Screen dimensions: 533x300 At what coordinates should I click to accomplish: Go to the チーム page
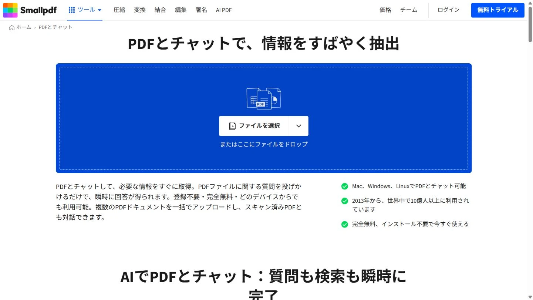(x=409, y=10)
